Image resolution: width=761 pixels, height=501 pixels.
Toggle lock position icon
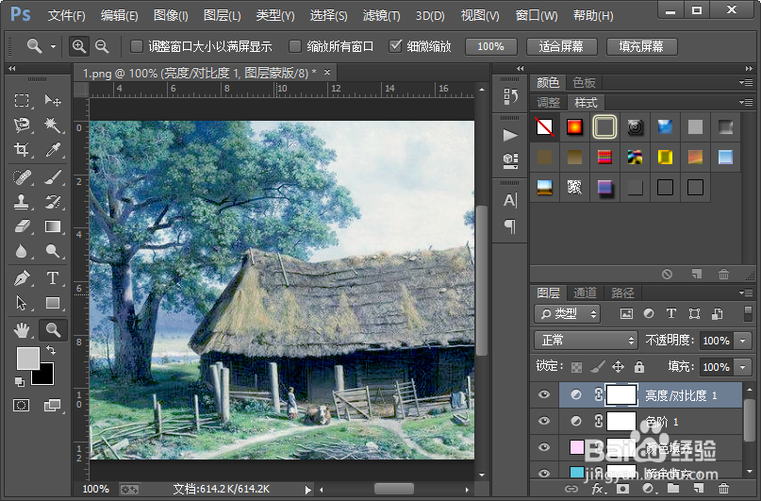(618, 366)
